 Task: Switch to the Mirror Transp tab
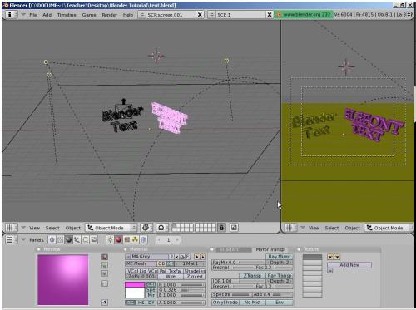coord(270,249)
